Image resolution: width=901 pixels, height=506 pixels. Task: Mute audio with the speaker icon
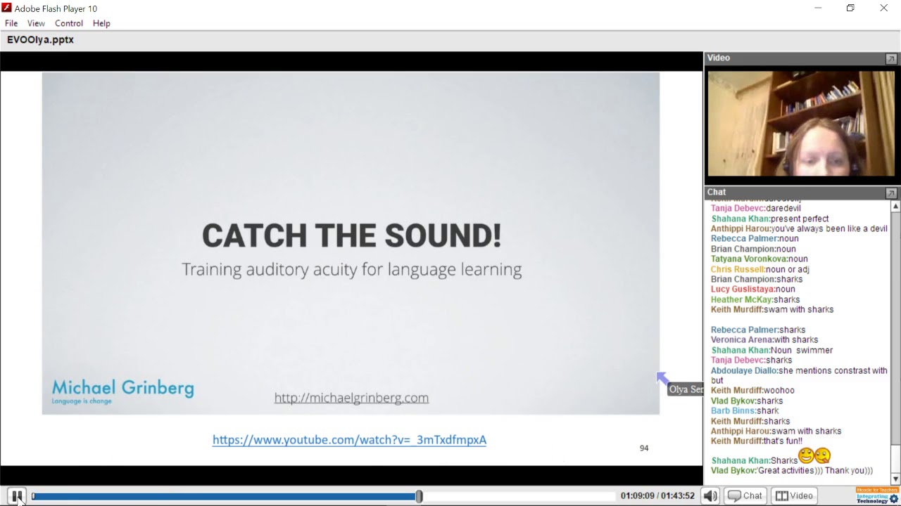coord(710,496)
